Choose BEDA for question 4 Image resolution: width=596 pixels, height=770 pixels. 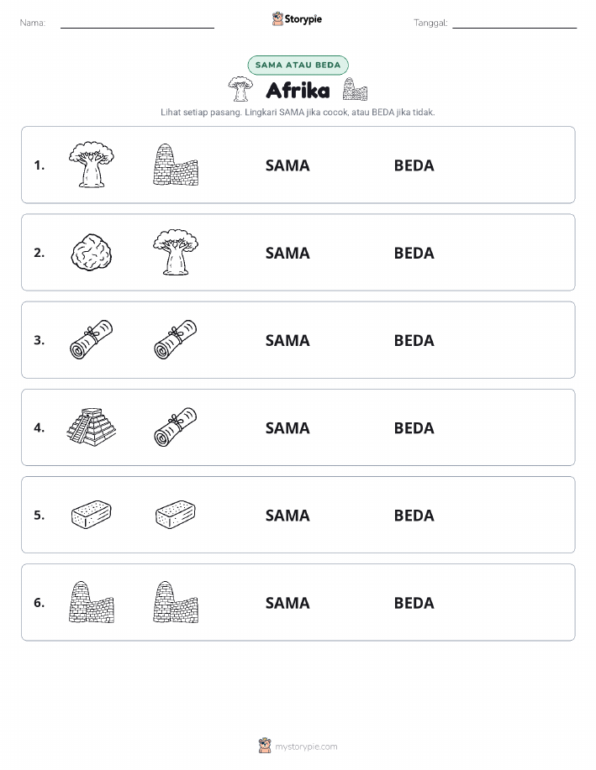(x=414, y=427)
